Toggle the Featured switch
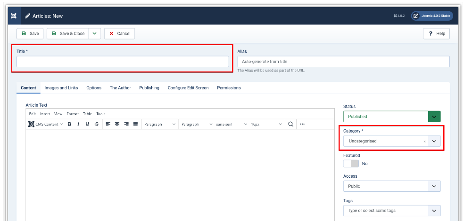The width and height of the screenshot is (464, 221). (351, 164)
